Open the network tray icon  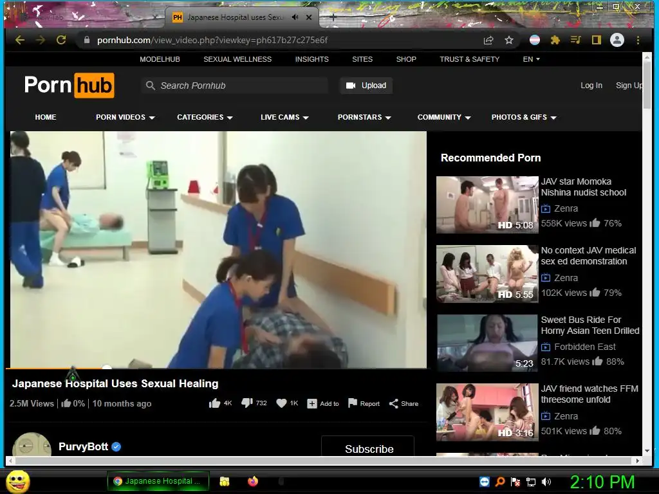531,482
